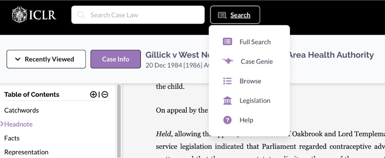Select Legislation from the Search menu
385x158 pixels.
point(255,100)
